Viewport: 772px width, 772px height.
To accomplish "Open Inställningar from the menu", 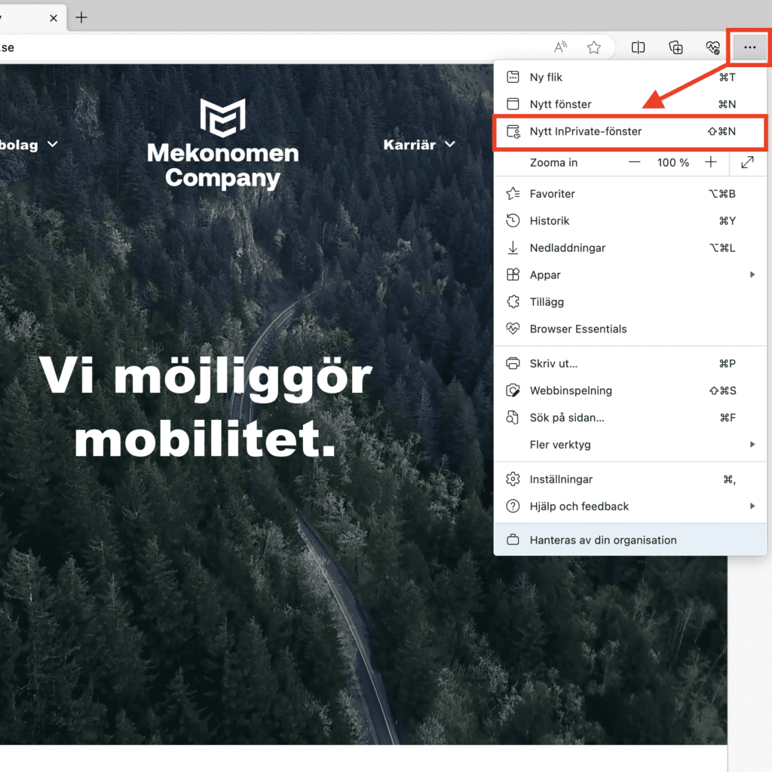I will pos(561,479).
